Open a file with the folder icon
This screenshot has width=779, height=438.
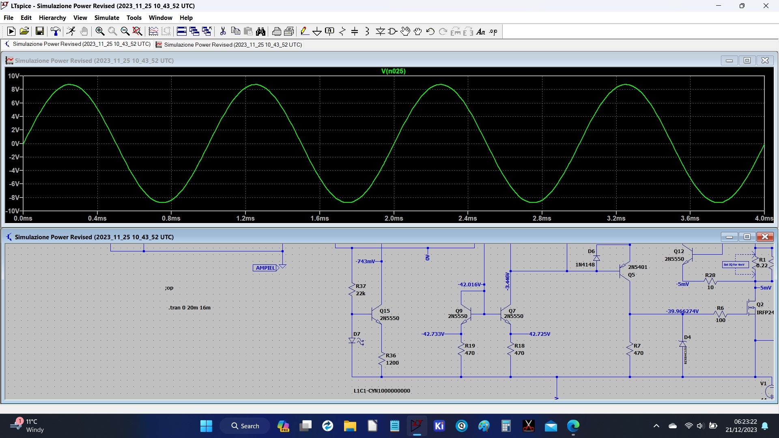tap(24, 31)
